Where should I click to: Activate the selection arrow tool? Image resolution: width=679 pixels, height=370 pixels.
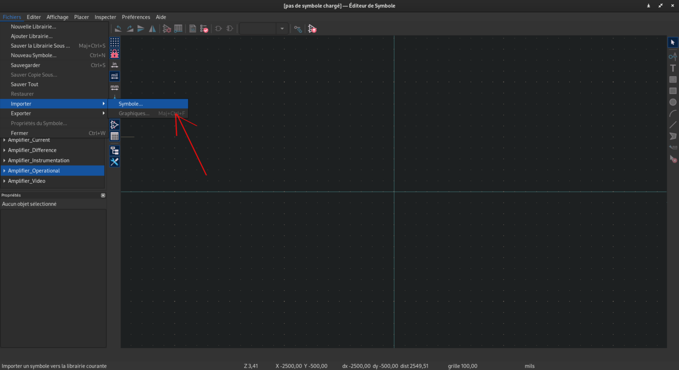click(673, 42)
